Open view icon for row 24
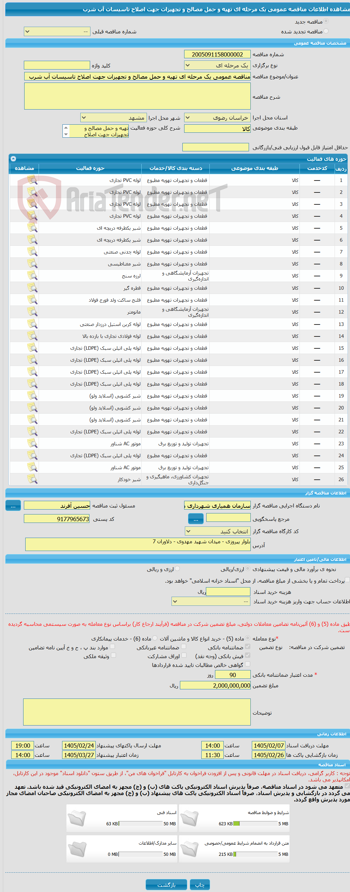This screenshot has width=350, height=892. pos(32,455)
